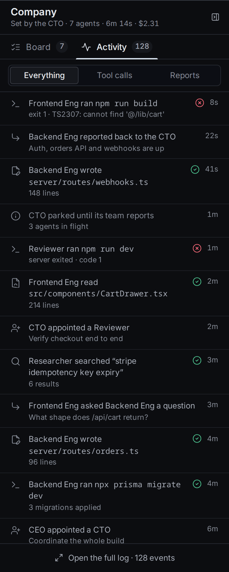Click terminal icon for npm run build
Viewport: 229px width, 572px height.
click(x=16, y=104)
